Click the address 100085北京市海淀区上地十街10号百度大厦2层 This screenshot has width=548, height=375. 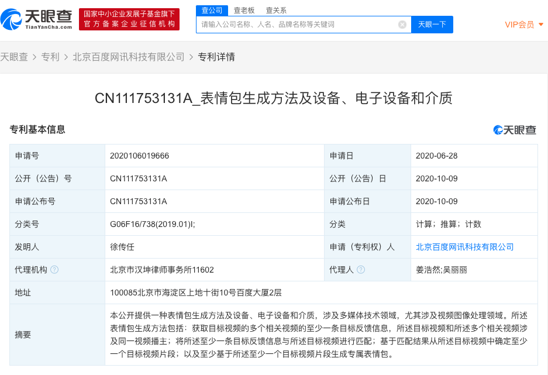pyautogui.click(x=196, y=293)
